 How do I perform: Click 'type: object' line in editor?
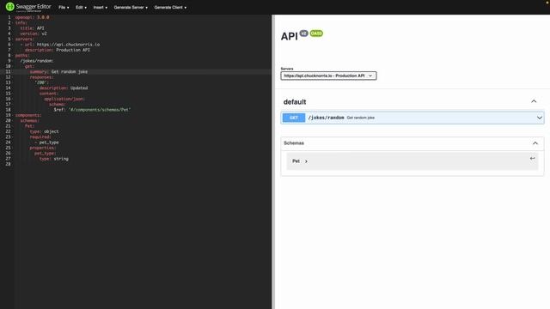(44, 131)
